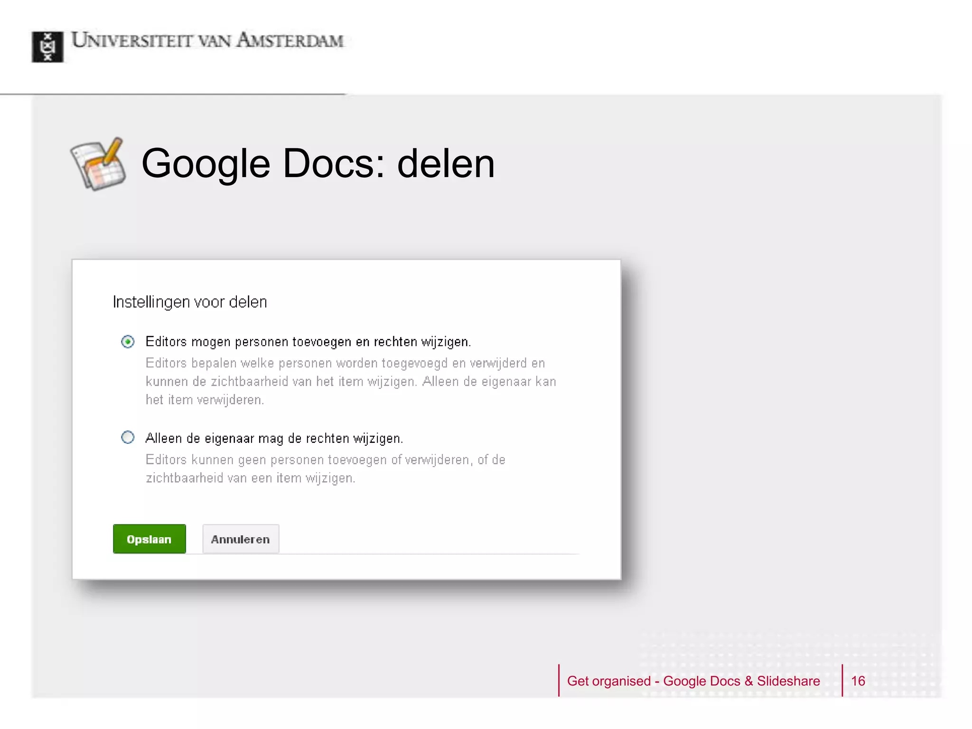Select 'Editors mogen personen toevoegen' radio button
Image resolution: width=972 pixels, height=729 pixels.
(128, 342)
